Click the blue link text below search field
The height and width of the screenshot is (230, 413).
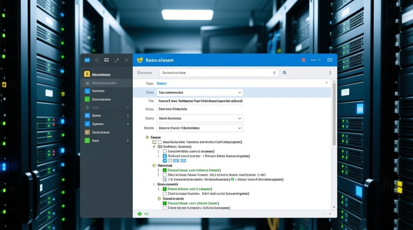162,83
